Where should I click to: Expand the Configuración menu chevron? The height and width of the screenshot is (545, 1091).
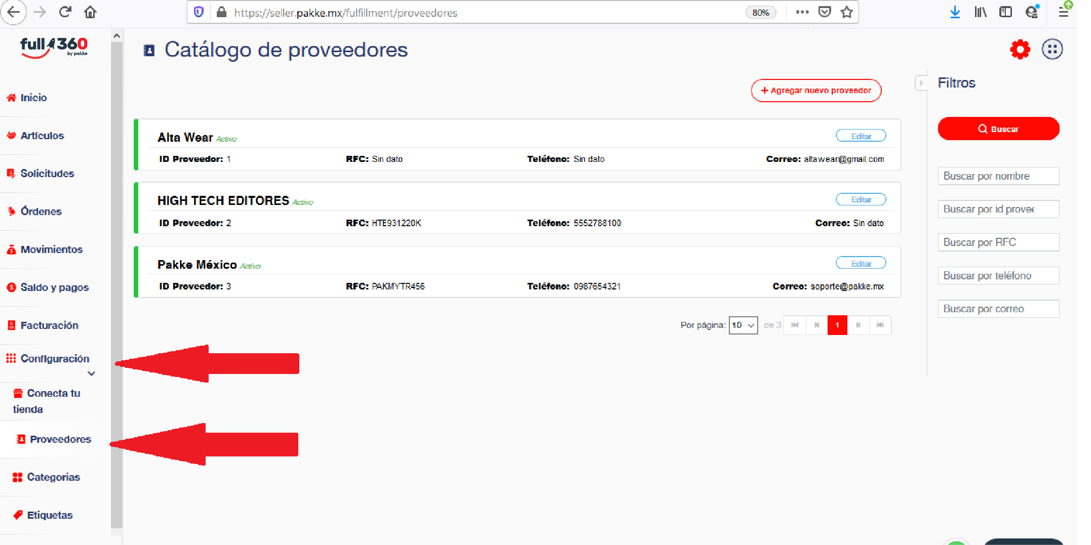(91, 374)
